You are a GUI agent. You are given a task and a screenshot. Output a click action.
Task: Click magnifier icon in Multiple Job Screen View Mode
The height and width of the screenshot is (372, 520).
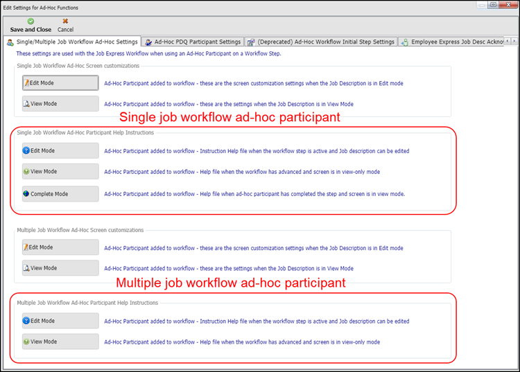(26, 267)
